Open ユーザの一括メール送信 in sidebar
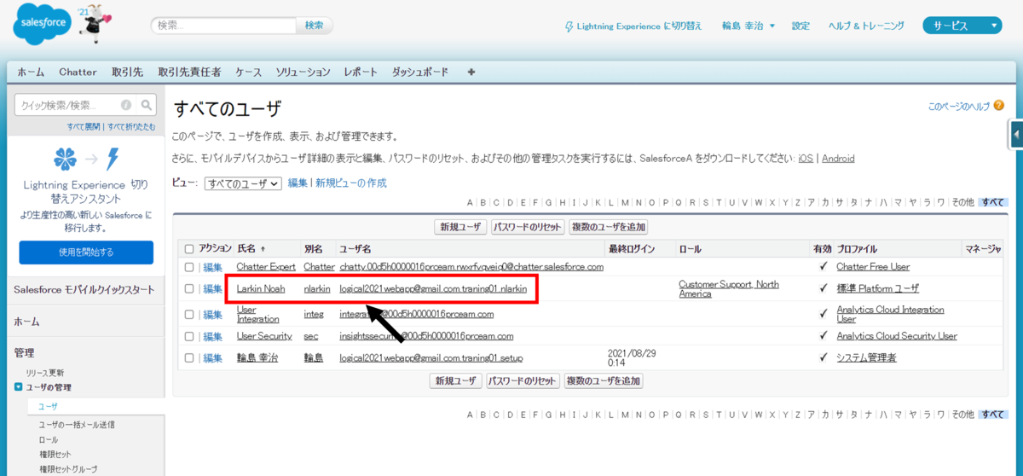Viewport: 1023px width, 476px height. [x=77, y=424]
